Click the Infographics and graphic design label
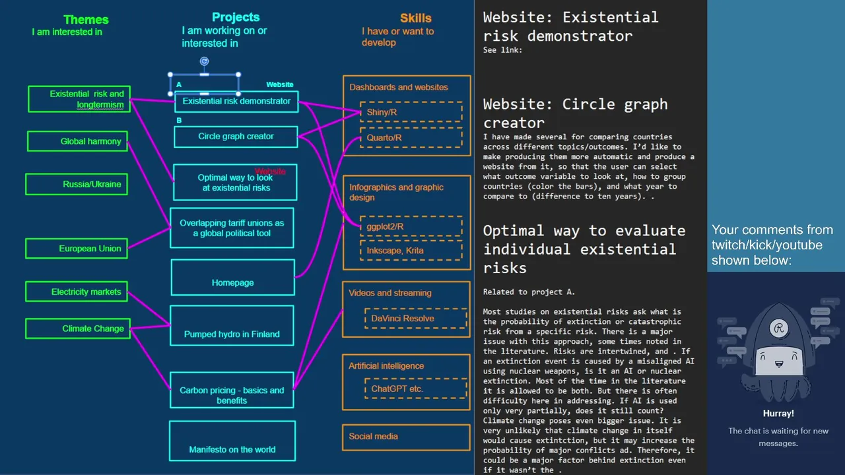Image resolution: width=845 pixels, height=475 pixels. (x=396, y=192)
